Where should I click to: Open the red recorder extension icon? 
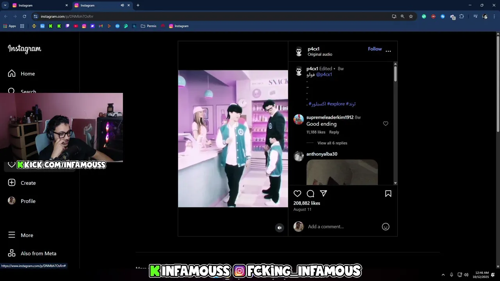pyautogui.click(x=433, y=16)
